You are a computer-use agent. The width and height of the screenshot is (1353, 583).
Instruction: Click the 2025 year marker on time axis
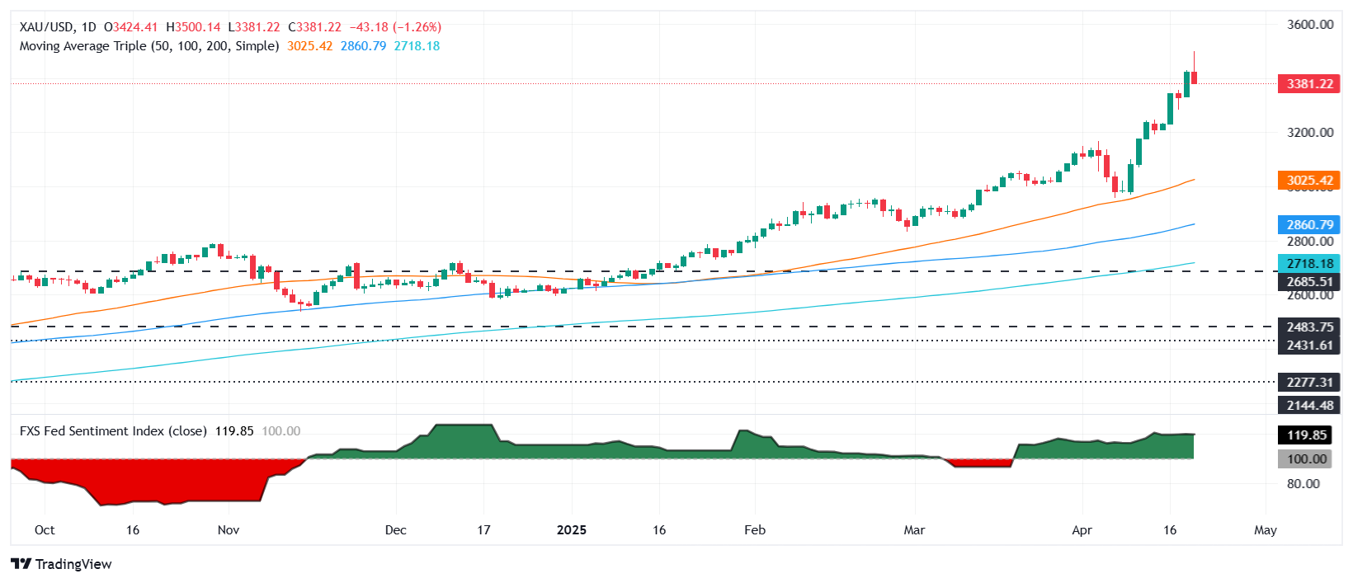pos(571,530)
